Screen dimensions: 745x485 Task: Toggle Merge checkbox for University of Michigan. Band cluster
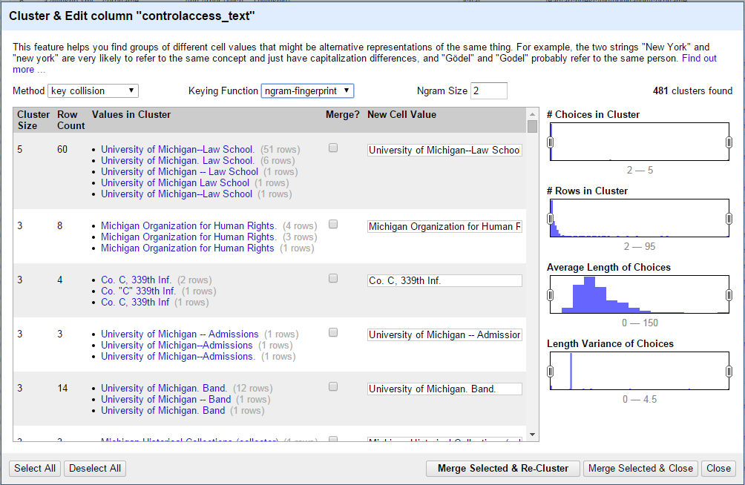tap(333, 386)
